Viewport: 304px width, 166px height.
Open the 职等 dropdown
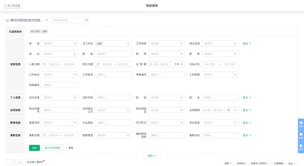click(x=166, y=54)
